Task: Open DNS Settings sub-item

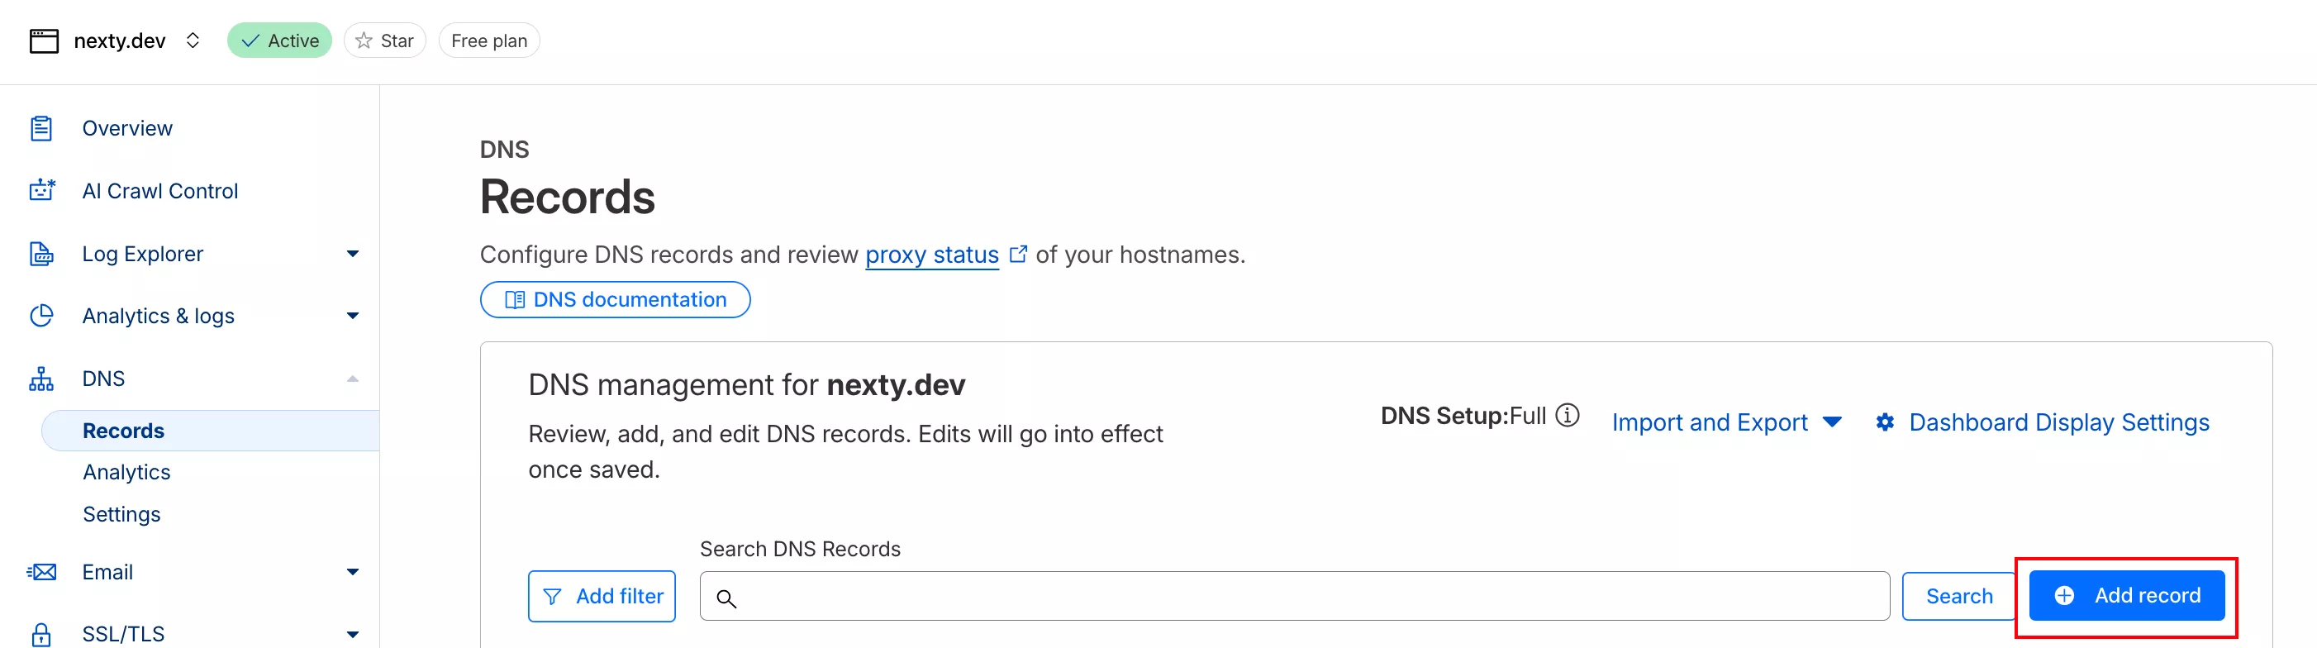Action: click(121, 514)
